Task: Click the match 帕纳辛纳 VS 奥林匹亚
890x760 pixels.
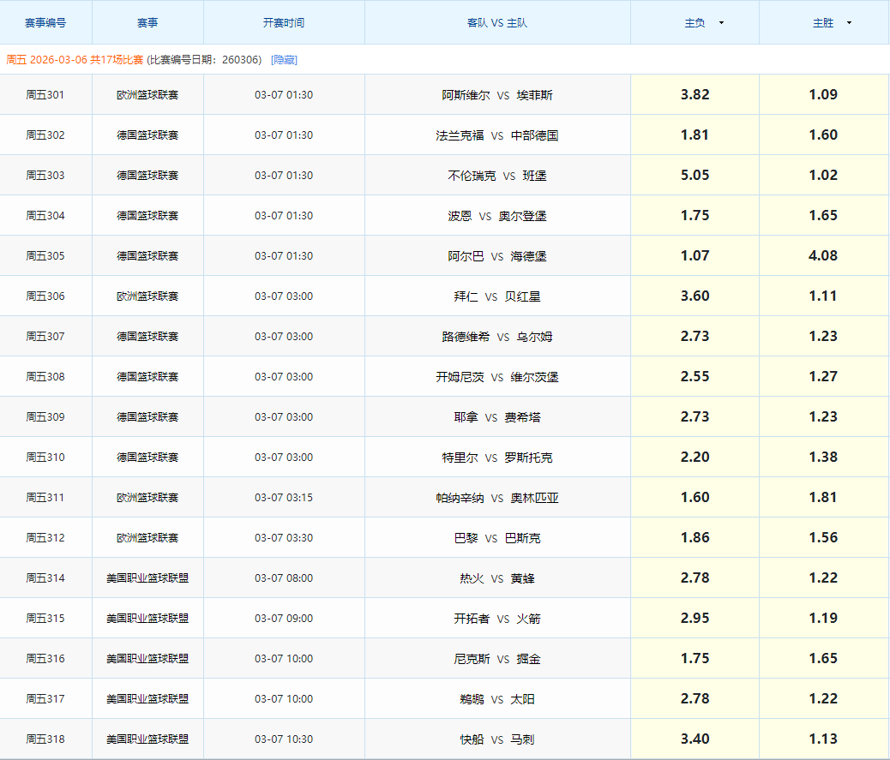Action: [x=497, y=498]
